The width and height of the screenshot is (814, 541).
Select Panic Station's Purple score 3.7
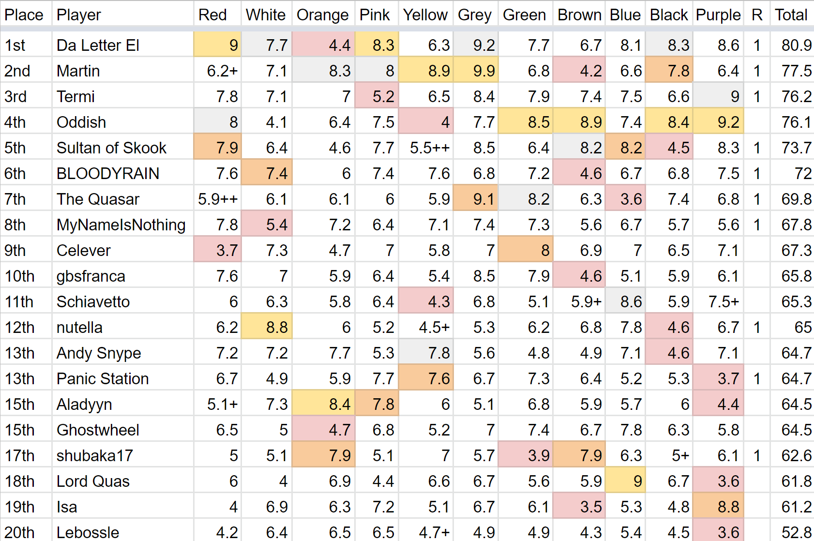click(719, 378)
